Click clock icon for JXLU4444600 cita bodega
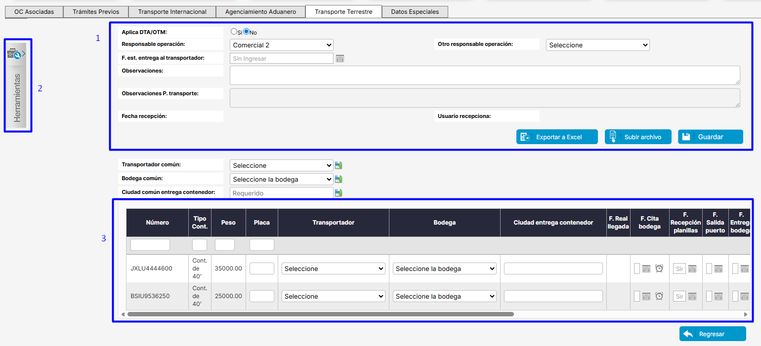 pyautogui.click(x=659, y=269)
